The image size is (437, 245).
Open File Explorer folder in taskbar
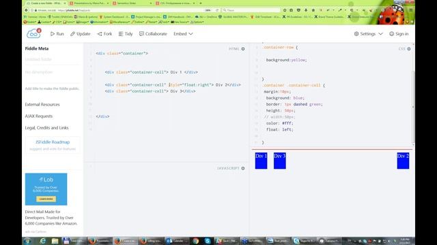pos(55,241)
